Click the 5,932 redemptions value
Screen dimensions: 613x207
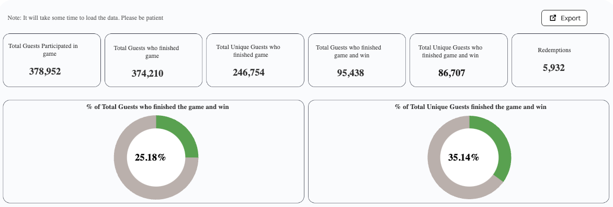coord(554,68)
